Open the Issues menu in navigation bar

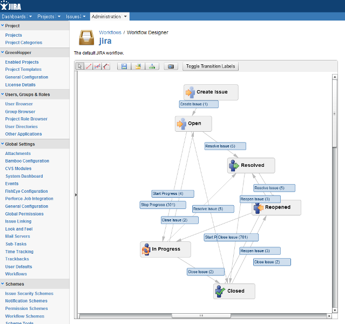point(75,17)
